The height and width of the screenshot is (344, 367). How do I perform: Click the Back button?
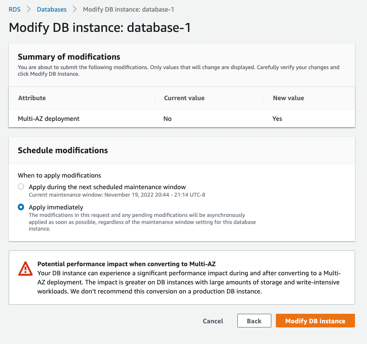[x=254, y=321]
